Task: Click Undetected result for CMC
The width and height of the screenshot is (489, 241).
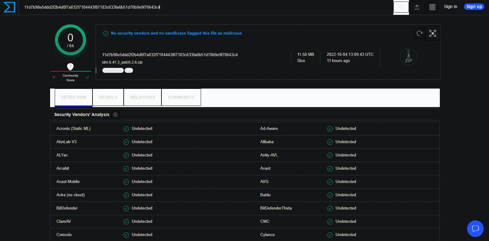Action: click(346, 222)
